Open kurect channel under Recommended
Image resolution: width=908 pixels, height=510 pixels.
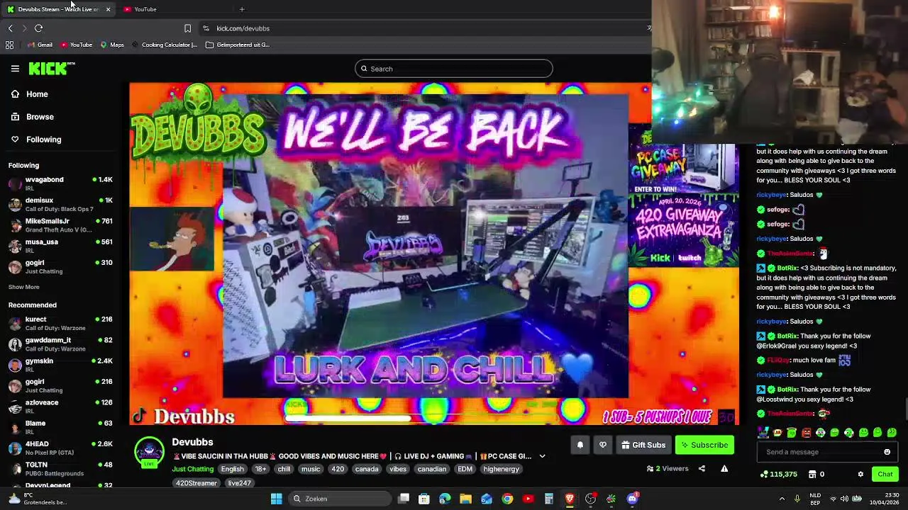[x=60, y=323]
